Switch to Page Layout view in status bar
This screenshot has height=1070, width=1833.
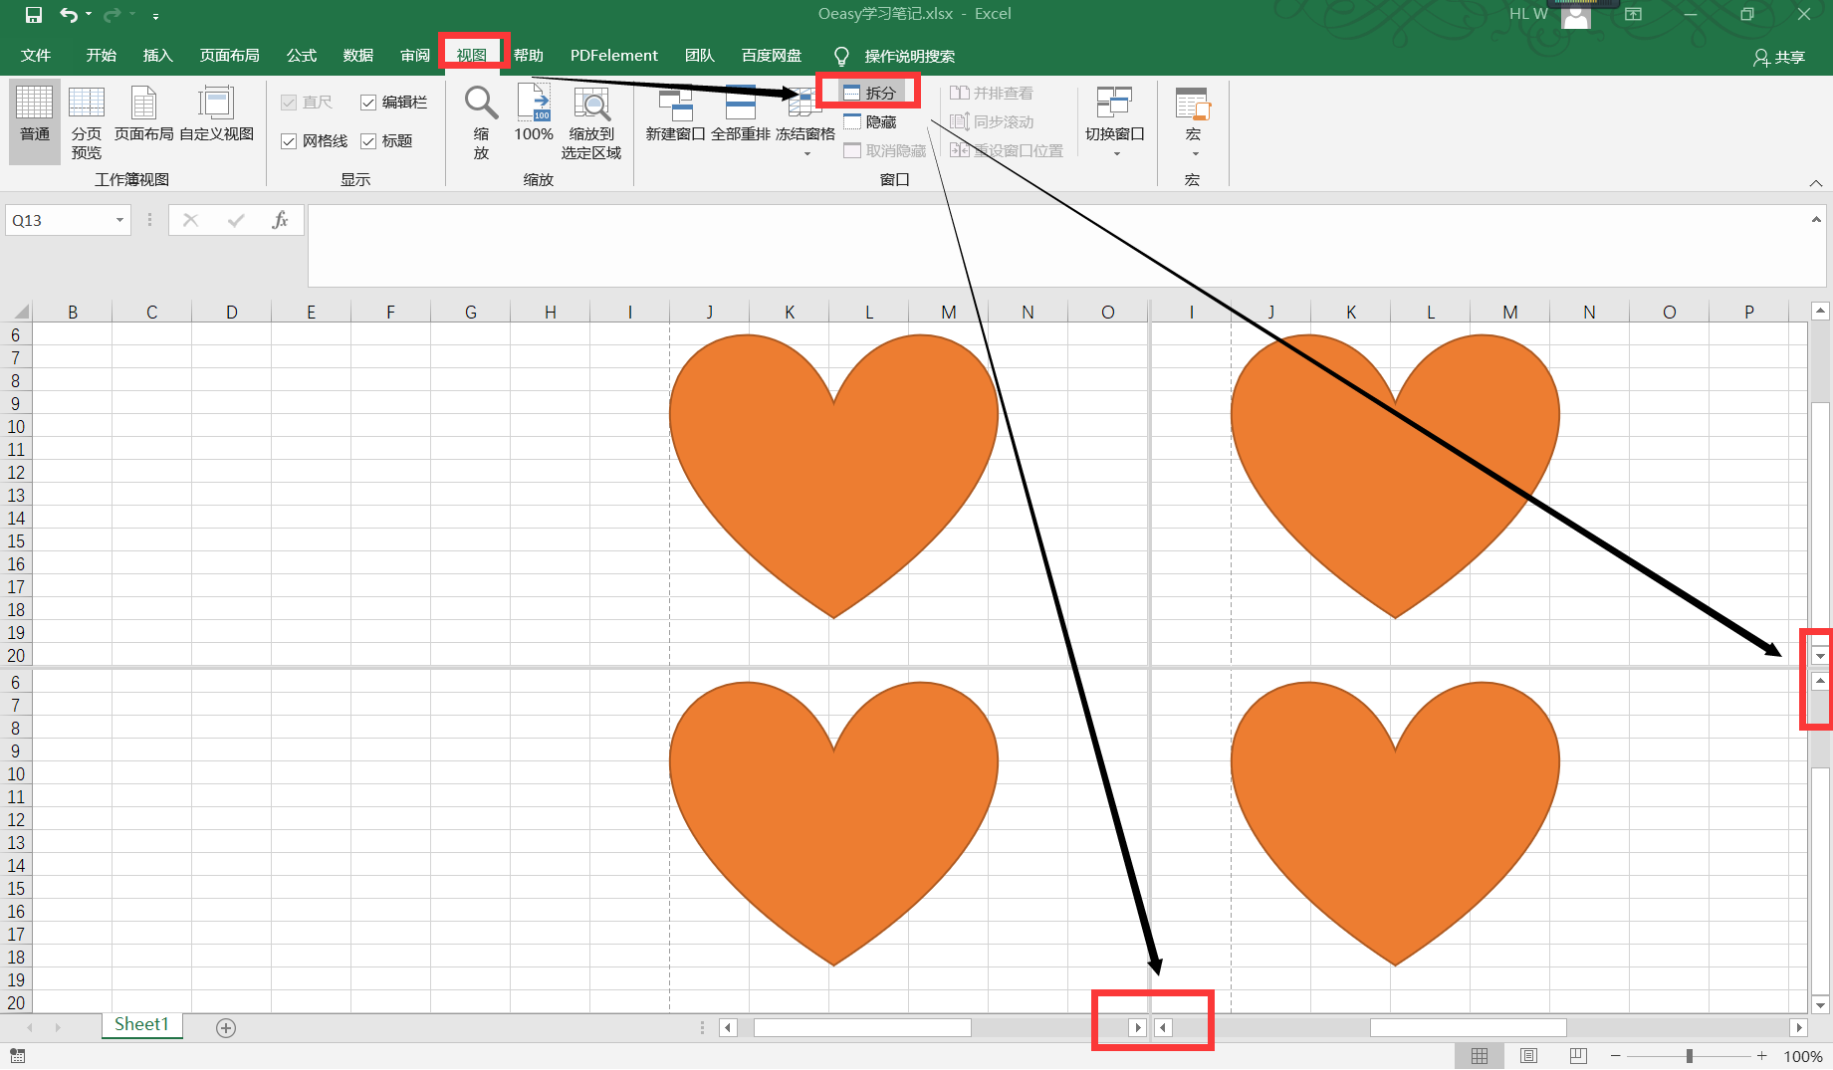(1529, 1056)
